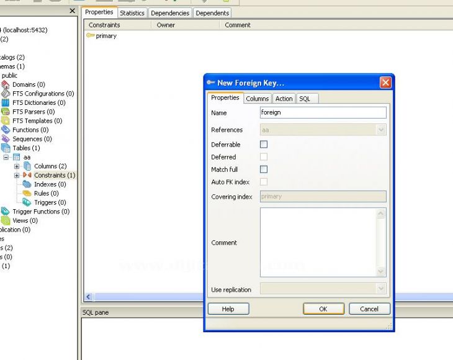Confirm with the OK button
The height and width of the screenshot is (360, 453).
click(323, 309)
